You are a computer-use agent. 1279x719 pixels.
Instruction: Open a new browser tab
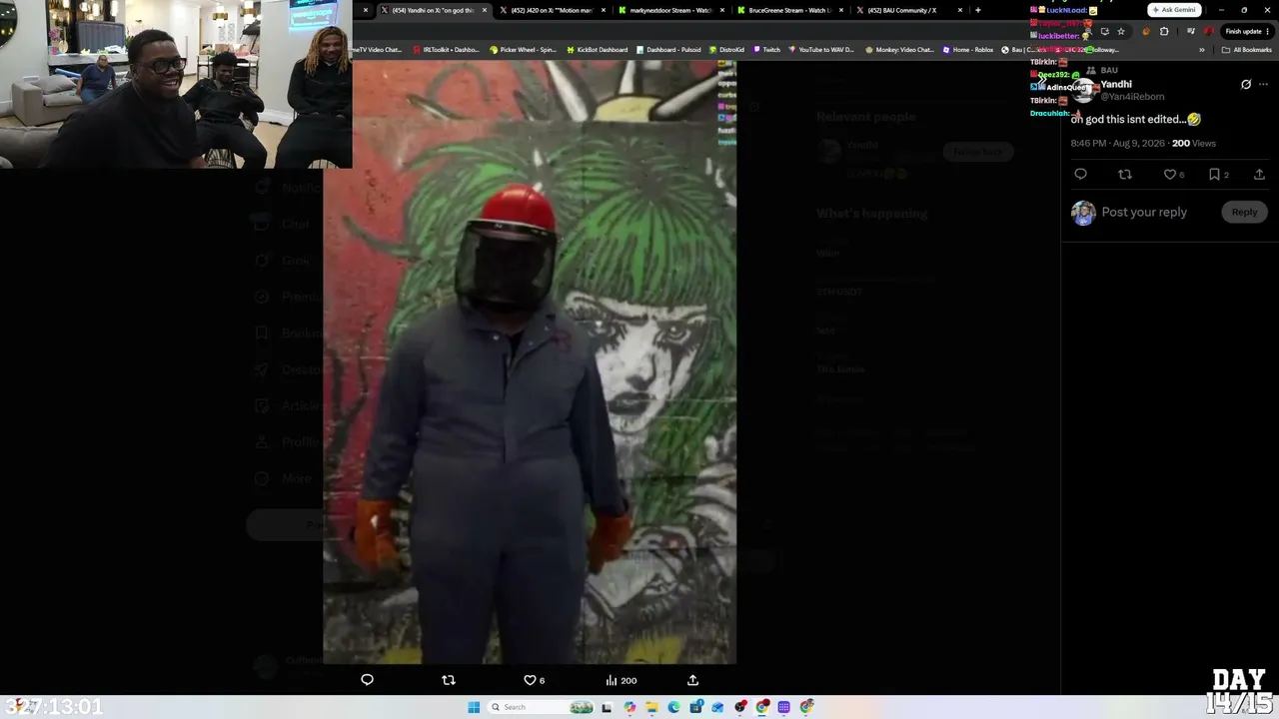977,10
